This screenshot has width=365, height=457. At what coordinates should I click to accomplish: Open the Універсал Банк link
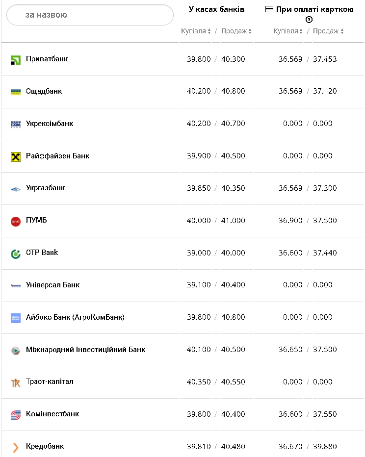[52, 285]
